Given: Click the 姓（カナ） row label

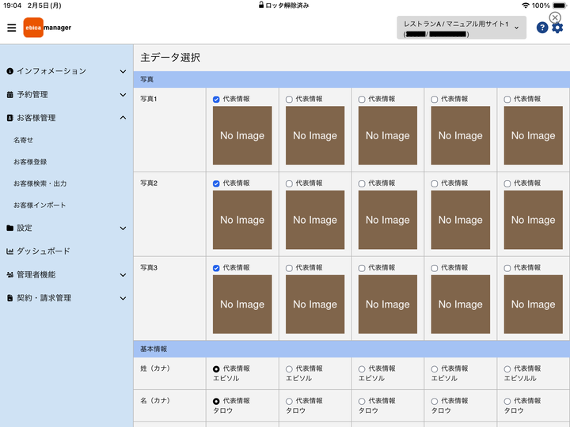Looking at the screenshot, I should point(155,368).
